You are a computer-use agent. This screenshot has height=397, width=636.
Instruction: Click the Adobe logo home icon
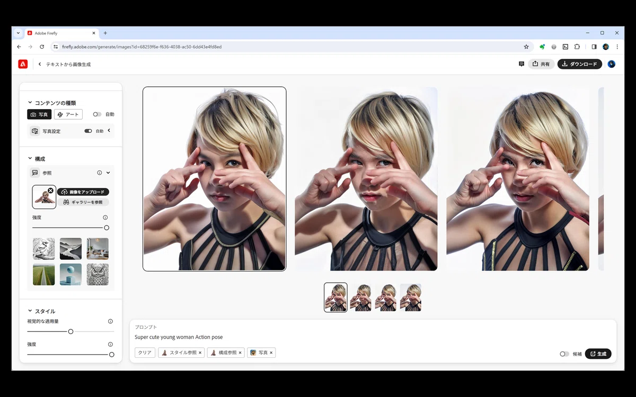click(23, 64)
